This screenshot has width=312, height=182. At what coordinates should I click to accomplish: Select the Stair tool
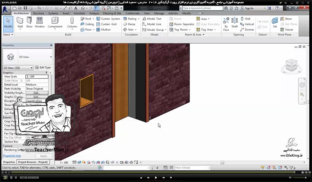(x=128, y=30)
